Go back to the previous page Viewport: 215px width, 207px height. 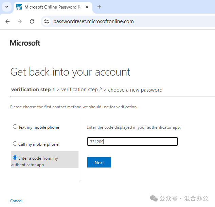pyautogui.click(x=7, y=21)
